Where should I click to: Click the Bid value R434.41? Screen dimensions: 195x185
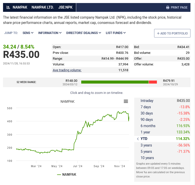point(183,47)
